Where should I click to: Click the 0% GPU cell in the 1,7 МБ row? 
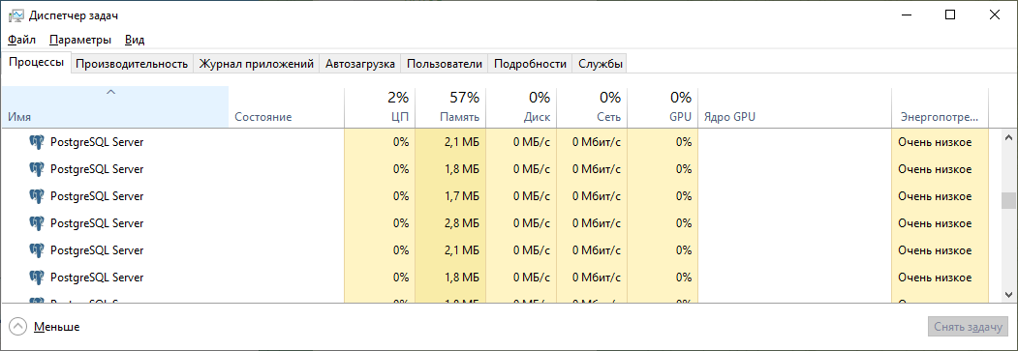[x=663, y=196]
